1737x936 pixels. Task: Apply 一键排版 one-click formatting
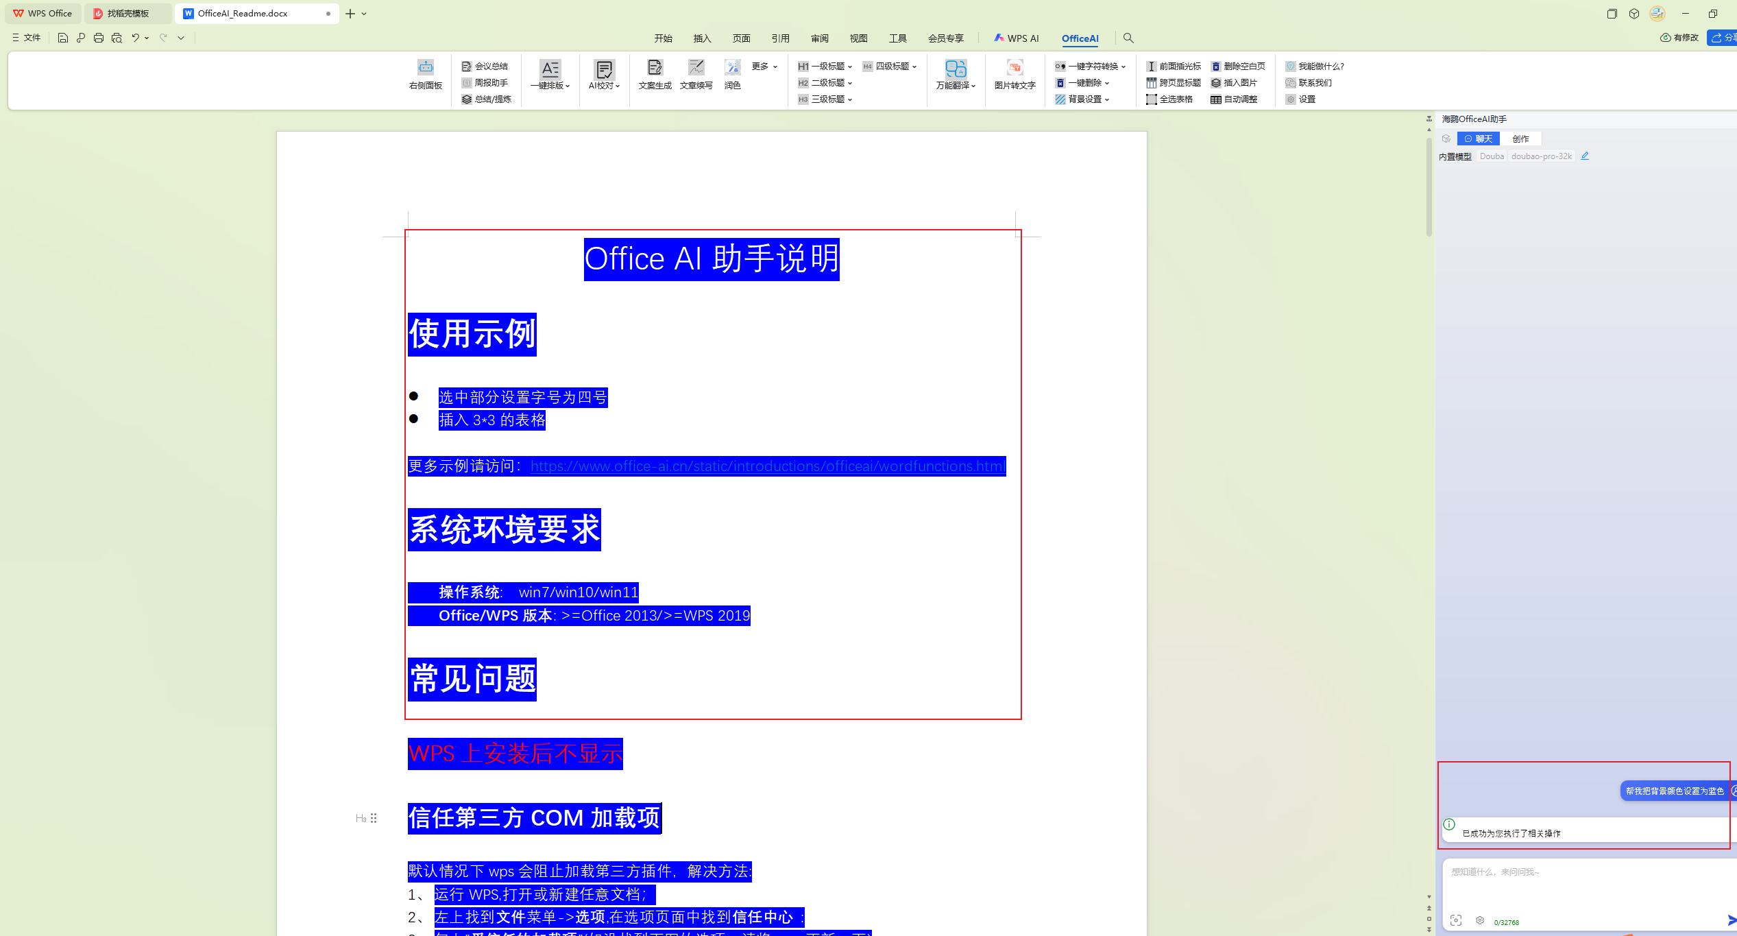550,75
